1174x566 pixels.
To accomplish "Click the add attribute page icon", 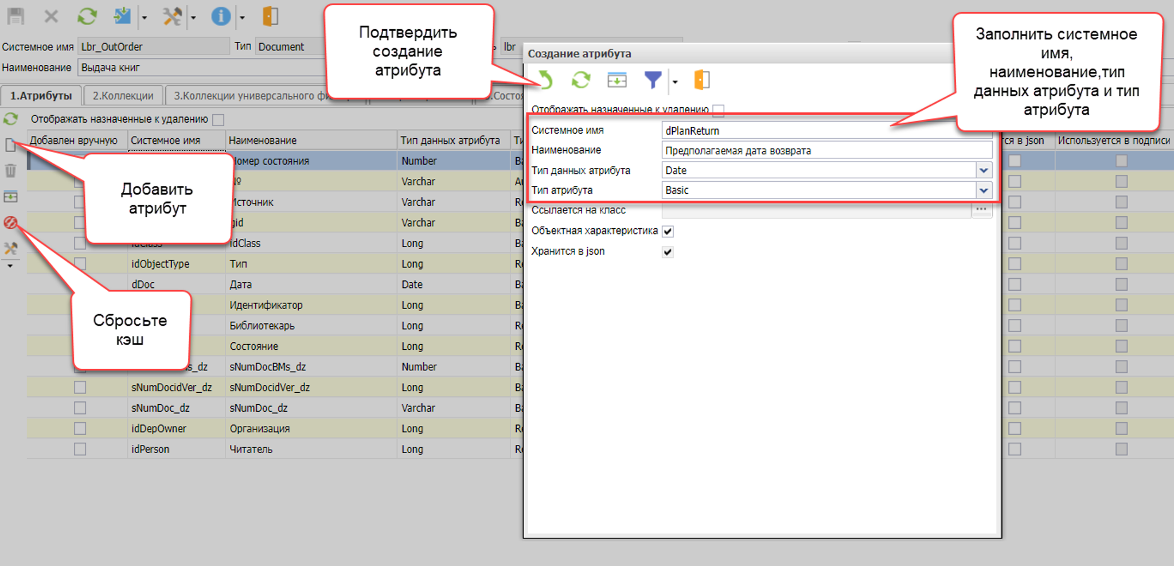I will pos(10,145).
